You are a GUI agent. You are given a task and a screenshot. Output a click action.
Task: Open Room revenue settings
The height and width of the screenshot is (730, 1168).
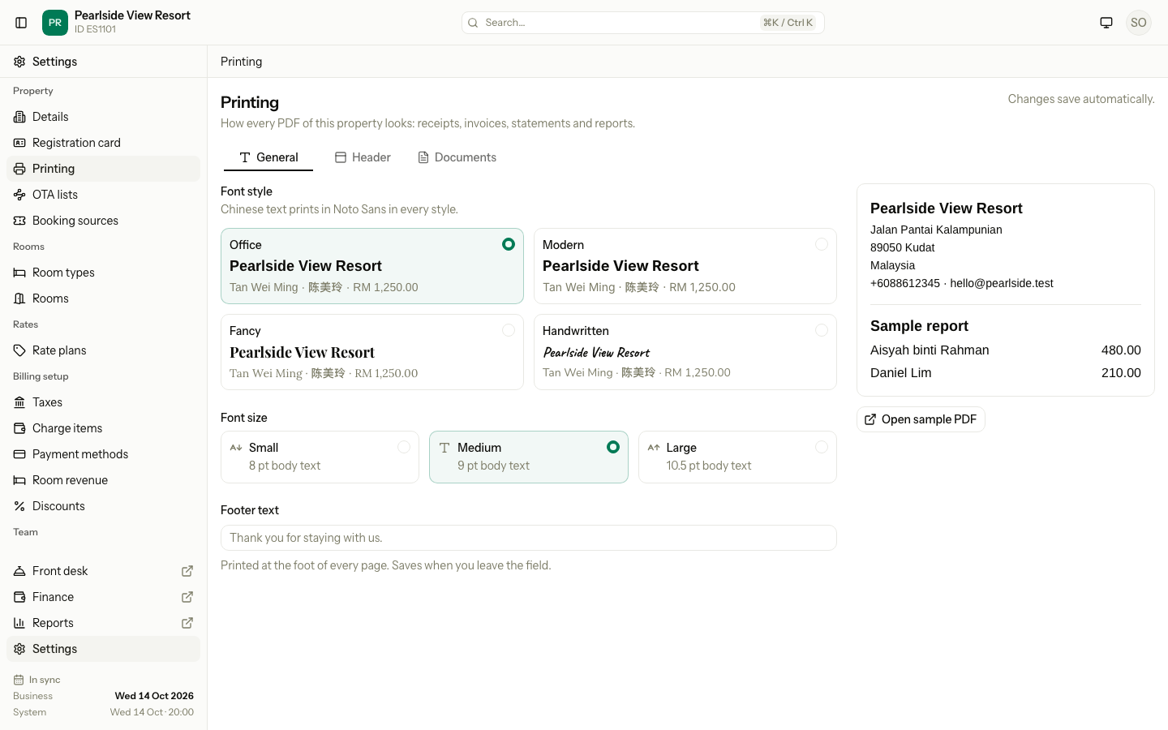point(103,480)
